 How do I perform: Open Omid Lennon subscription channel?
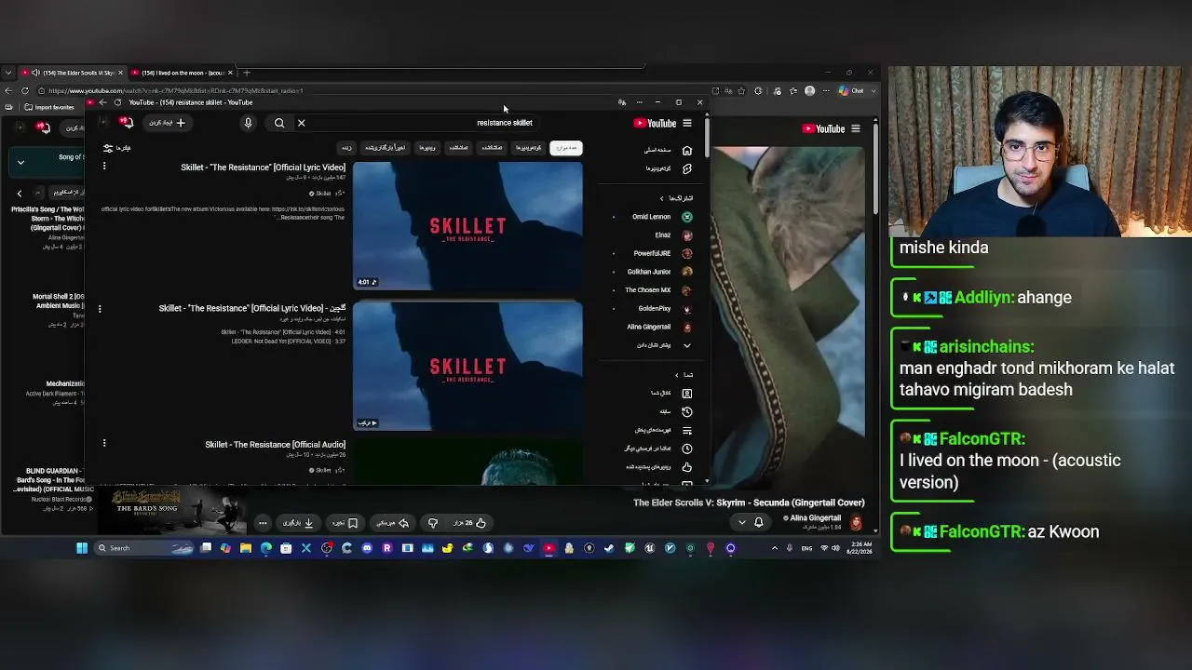tap(661, 217)
